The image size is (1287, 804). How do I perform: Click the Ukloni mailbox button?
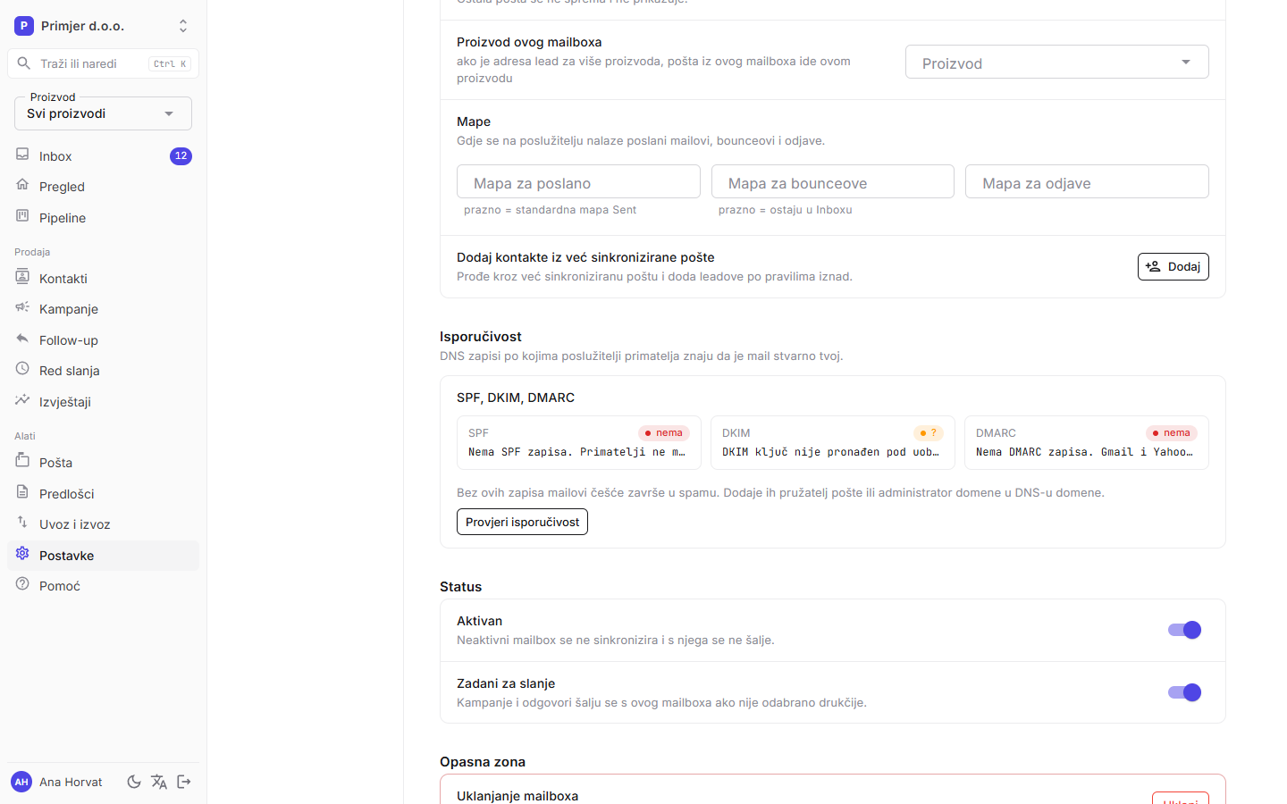(x=1181, y=798)
